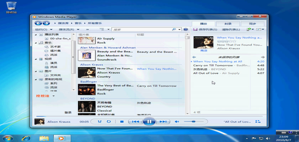The height and width of the screenshot is (142, 299).
Task: Switch to the 刻录 tab
Action: point(228,23)
